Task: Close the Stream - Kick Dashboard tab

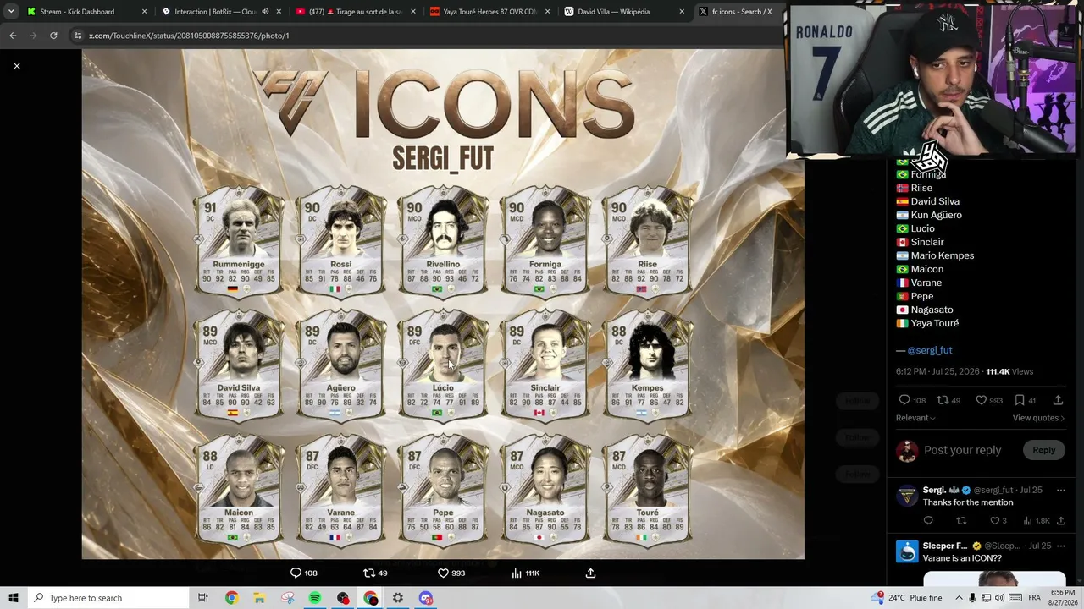Action: pyautogui.click(x=144, y=12)
